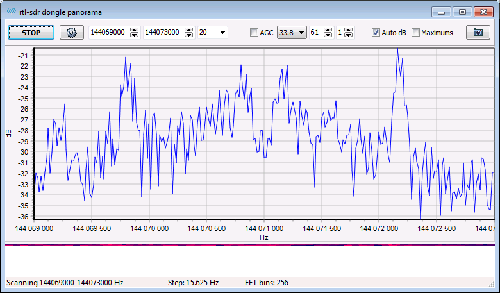Click the rtl-sdr app icon in title bar
Screen dimensions: 500x293
pos(11,12)
